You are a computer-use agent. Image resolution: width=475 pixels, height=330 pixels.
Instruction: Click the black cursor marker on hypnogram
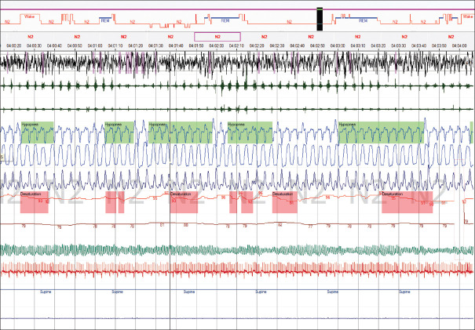click(x=320, y=19)
